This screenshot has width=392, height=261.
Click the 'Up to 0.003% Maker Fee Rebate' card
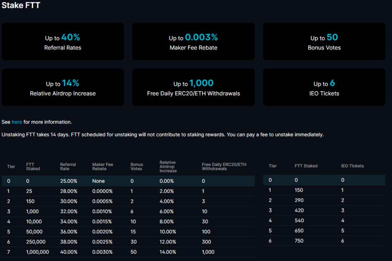point(193,41)
